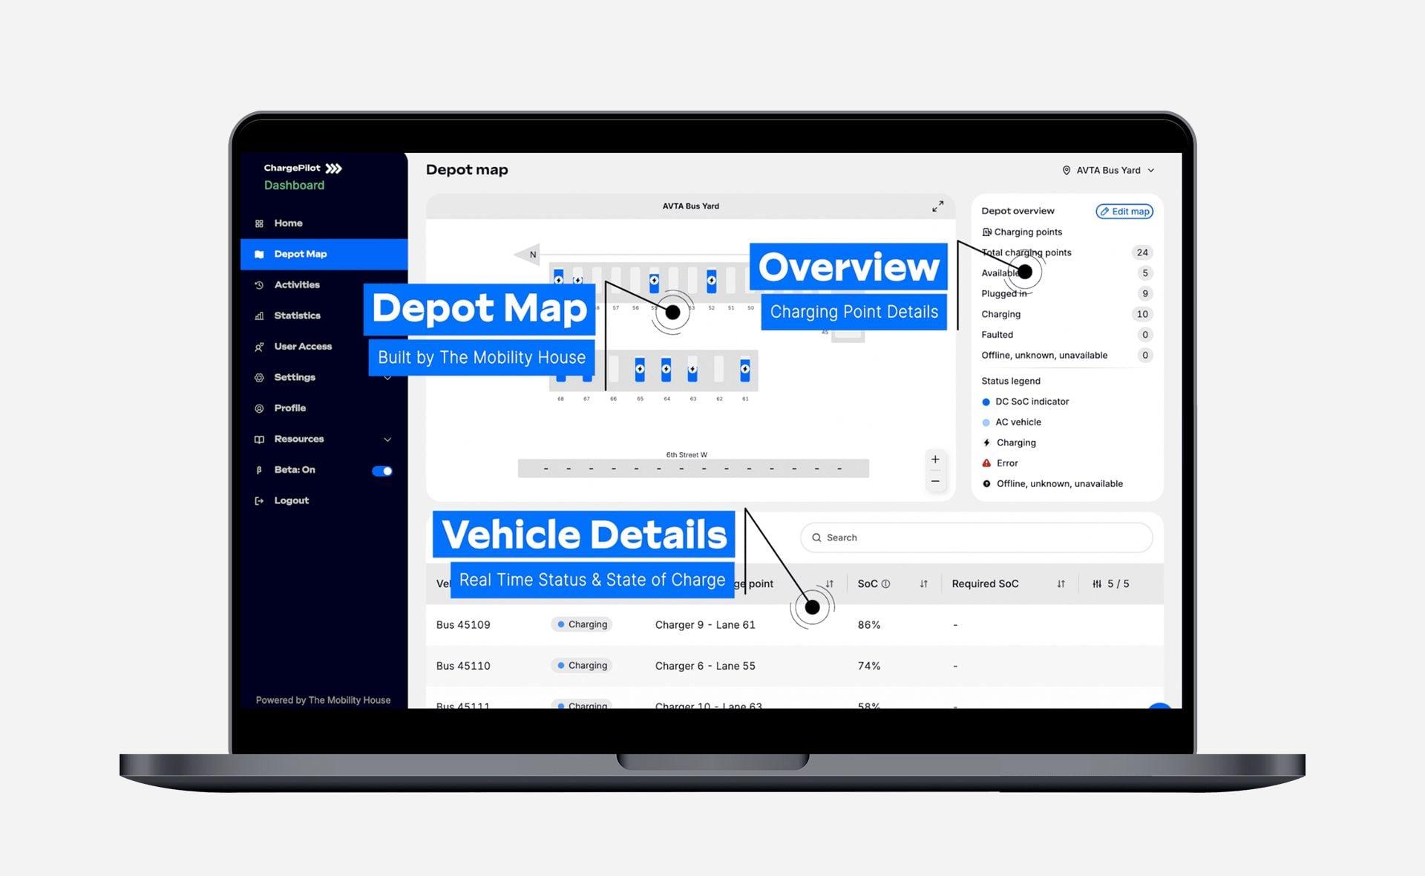Screen dimensions: 1425x876
Task: Click the User Access key icon
Action: [259, 347]
